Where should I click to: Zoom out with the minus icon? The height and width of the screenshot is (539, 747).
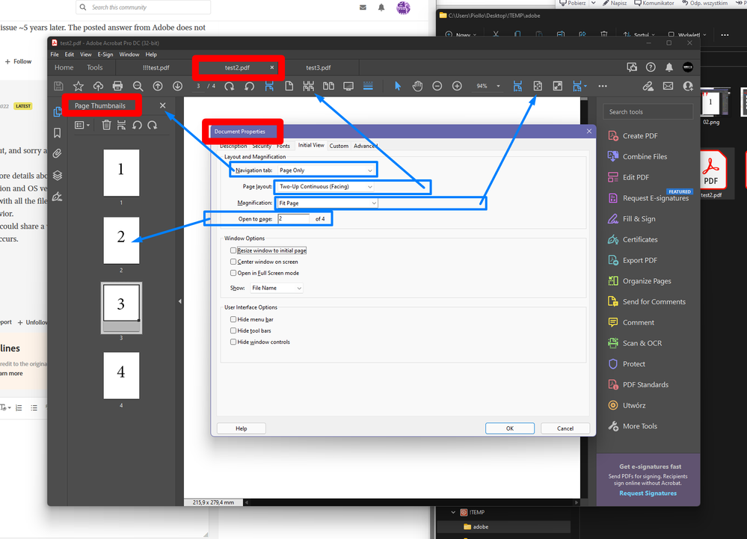pos(437,86)
